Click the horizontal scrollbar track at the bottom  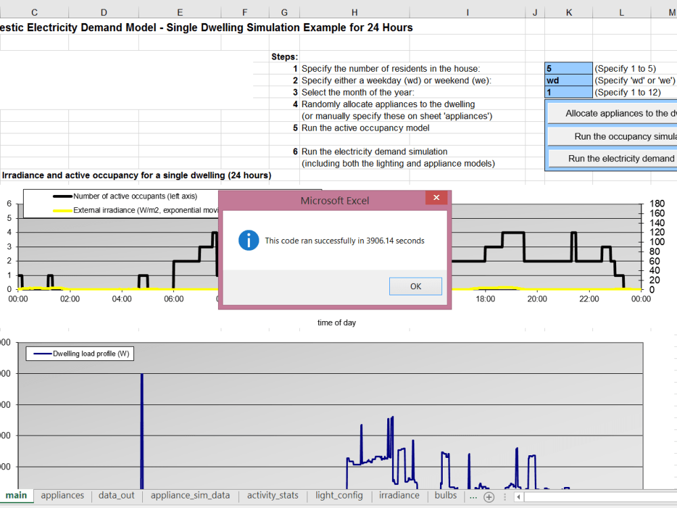[596, 496]
